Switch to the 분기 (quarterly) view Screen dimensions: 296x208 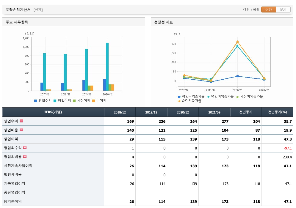pyautogui.click(x=283, y=10)
